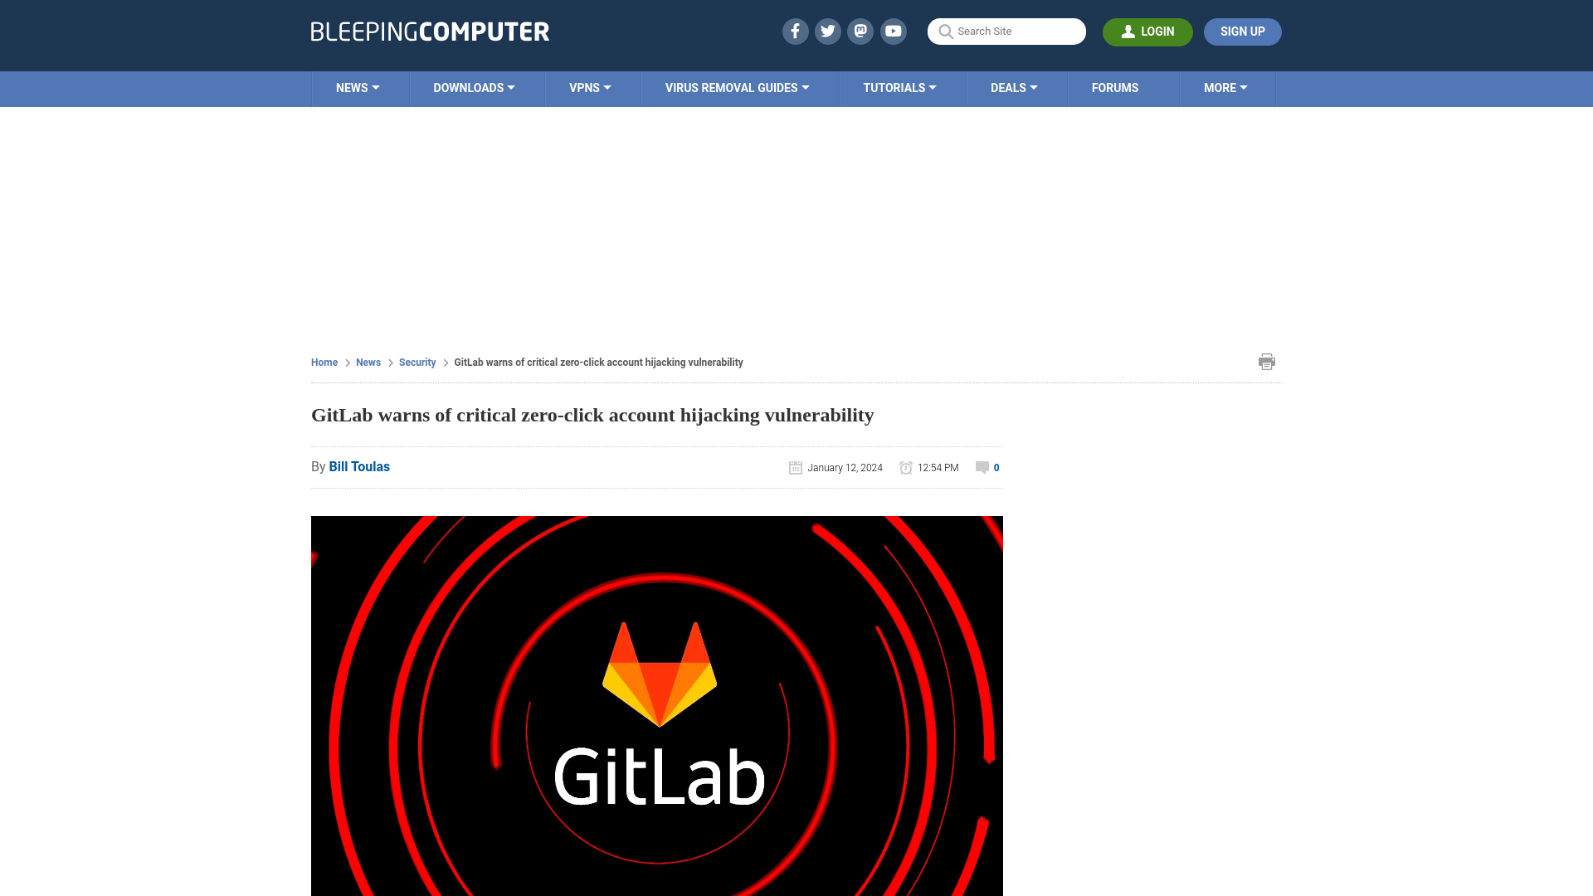Click the BleepingComputer home logo
1593x896 pixels.
click(x=430, y=31)
